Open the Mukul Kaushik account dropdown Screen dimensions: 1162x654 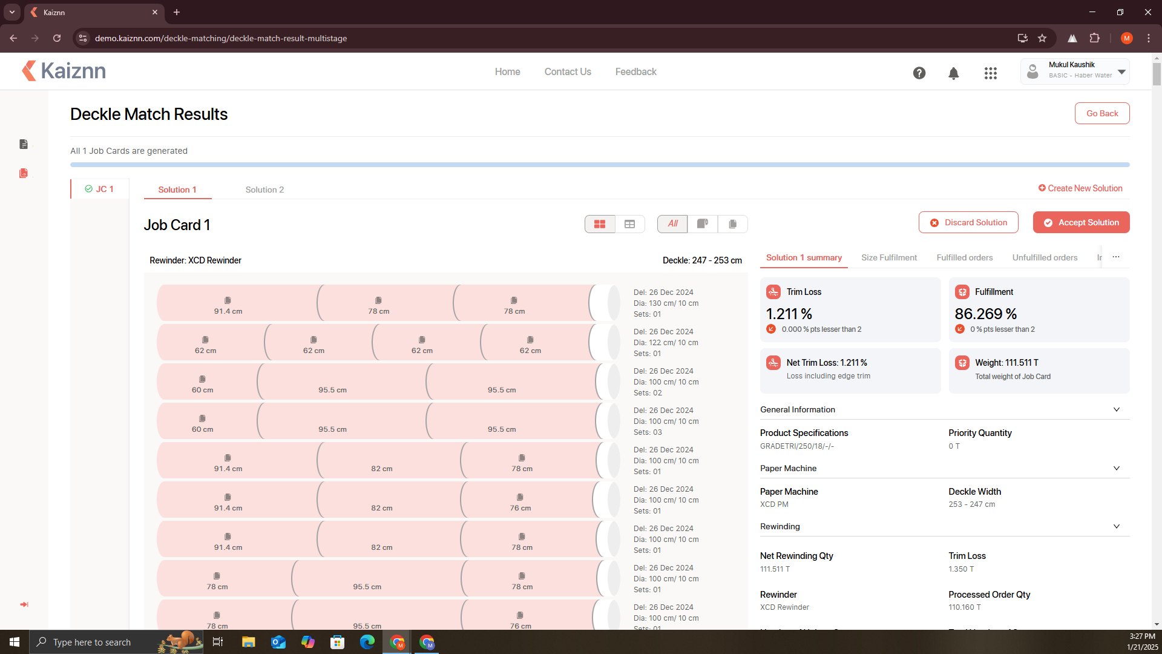[x=1121, y=71]
